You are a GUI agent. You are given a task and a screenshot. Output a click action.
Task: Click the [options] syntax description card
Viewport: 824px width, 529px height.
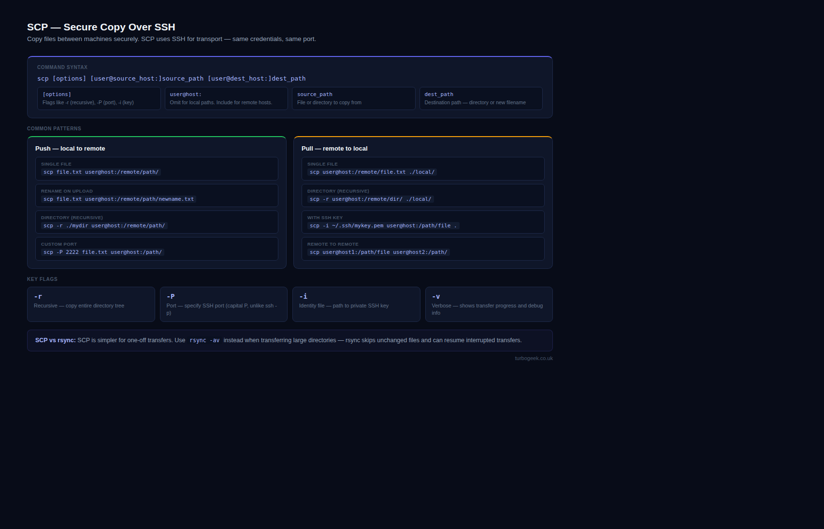(x=99, y=98)
